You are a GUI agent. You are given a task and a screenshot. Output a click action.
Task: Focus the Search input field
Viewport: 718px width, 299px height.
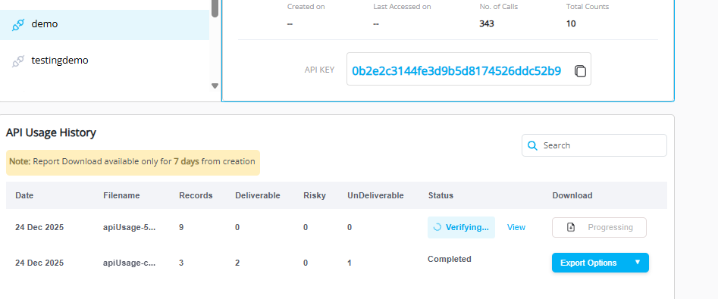coord(594,145)
